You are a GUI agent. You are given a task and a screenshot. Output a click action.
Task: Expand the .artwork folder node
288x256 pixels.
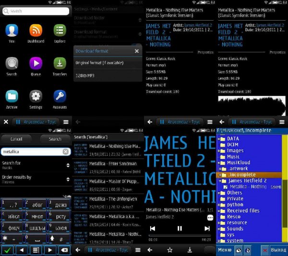pyautogui.click(x=220, y=169)
